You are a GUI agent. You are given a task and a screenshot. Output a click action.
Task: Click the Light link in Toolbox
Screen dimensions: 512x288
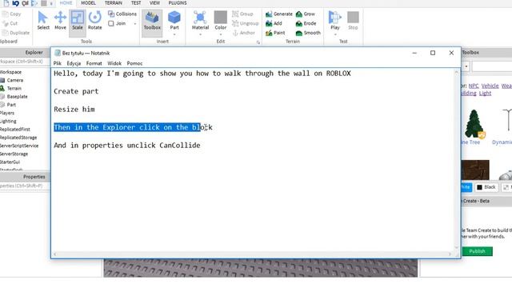[486, 94]
